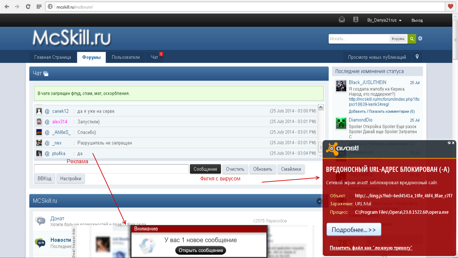The width and height of the screenshot is (458, 258).
Task: Click the Новости forum speech-bubble icon
Action: pyautogui.click(x=40, y=242)
